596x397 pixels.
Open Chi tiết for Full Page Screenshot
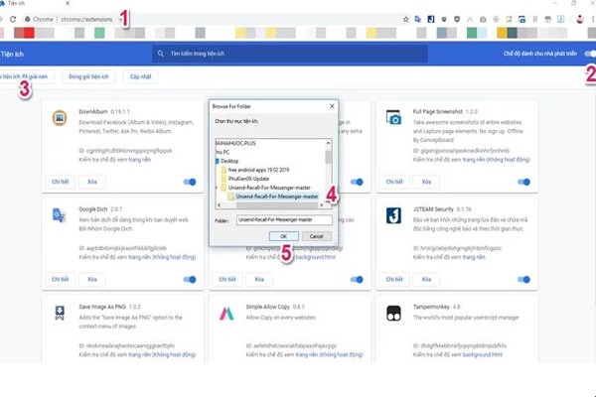click(x=394, y=182)
